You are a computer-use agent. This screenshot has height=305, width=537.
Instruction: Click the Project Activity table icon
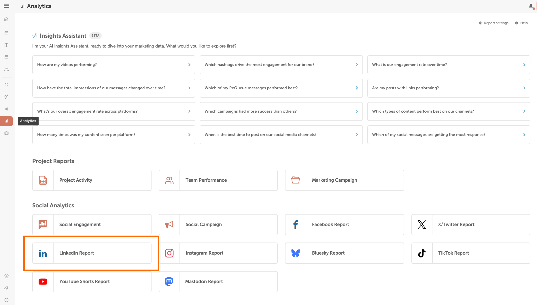[43, 180]
